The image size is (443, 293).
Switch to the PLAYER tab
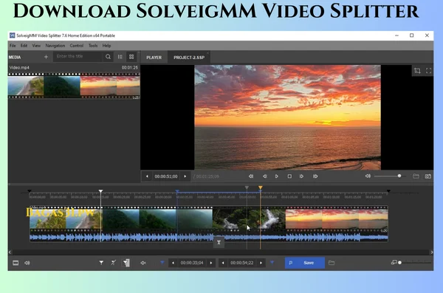(x=154, y=58)
